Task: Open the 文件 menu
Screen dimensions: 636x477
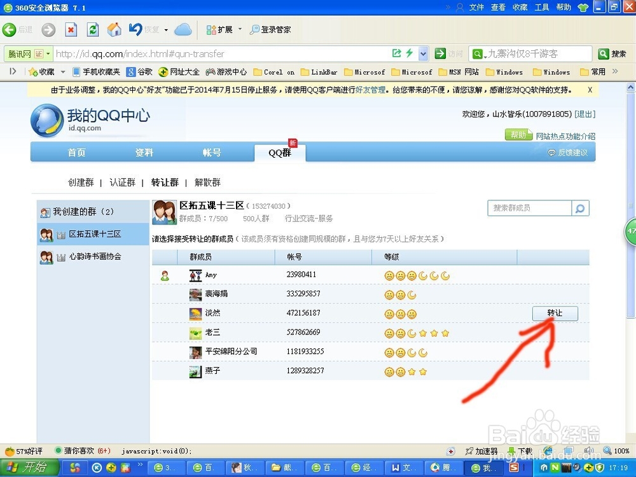Action: [476, 7]
